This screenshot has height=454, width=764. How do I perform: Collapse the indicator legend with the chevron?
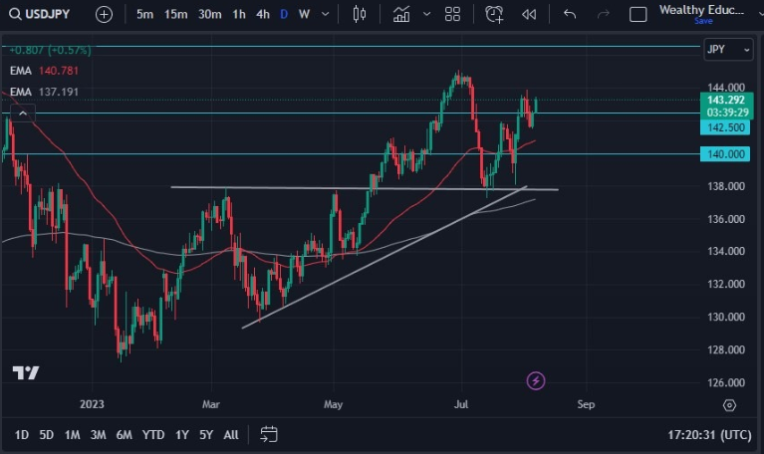click(x=24, y=113)
